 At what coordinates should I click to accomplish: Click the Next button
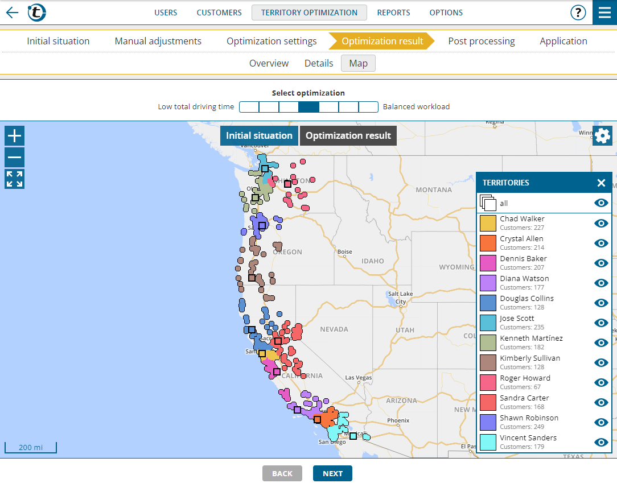point(332,473)
